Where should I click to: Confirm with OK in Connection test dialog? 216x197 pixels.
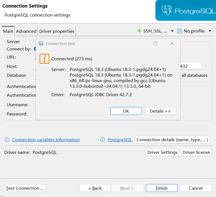coord(126,111)
